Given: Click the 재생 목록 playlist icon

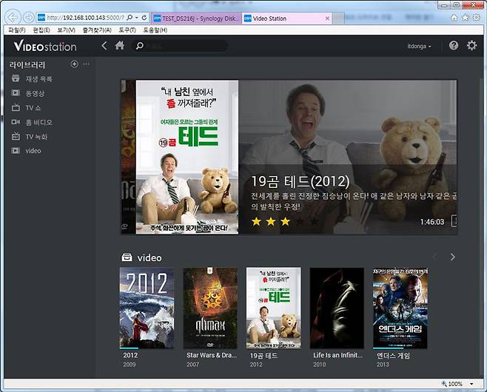Looking at the screenshot, I should 16,78.
